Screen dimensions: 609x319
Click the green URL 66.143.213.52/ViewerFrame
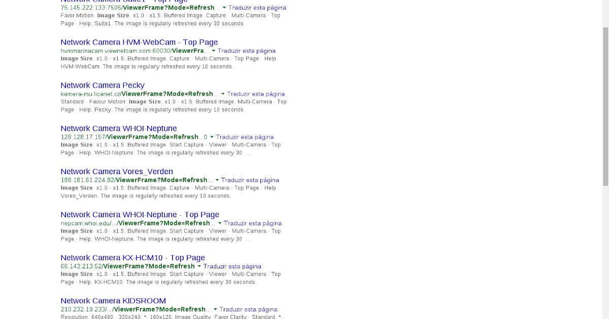[127, 266]
